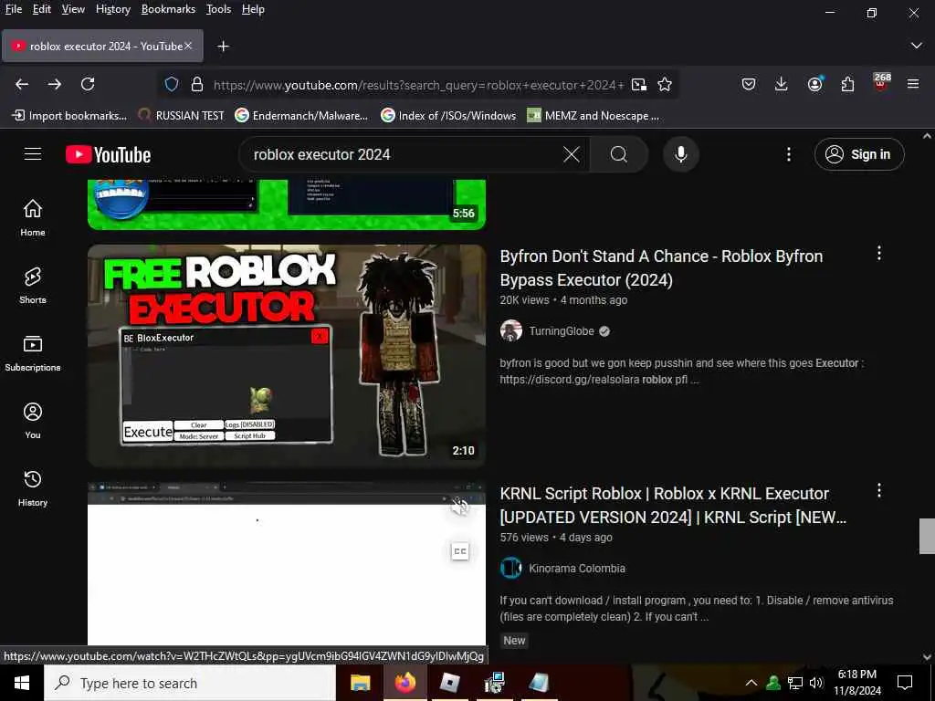Open the YouTube guide hamburger menu
Viewport: 935px width, 701px height.
coord(33,154)
